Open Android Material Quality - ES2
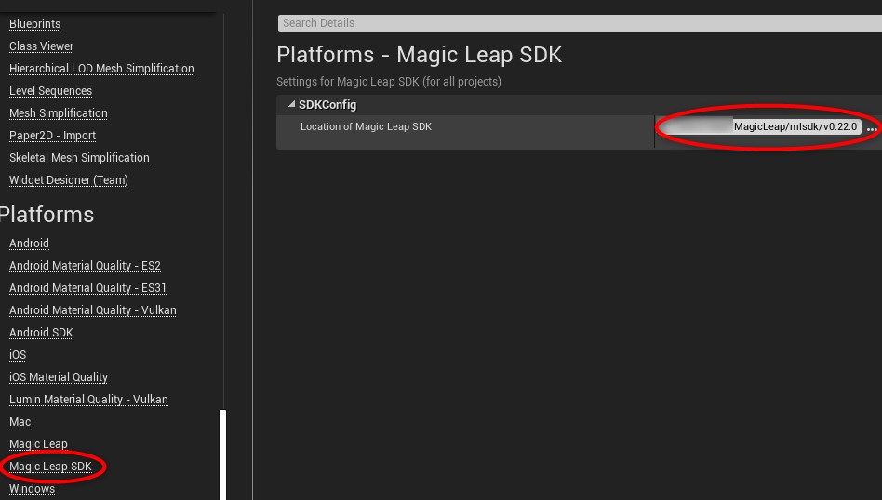 85,266
